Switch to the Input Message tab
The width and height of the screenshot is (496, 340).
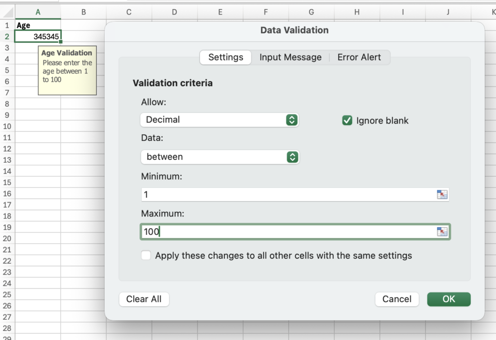290,57
